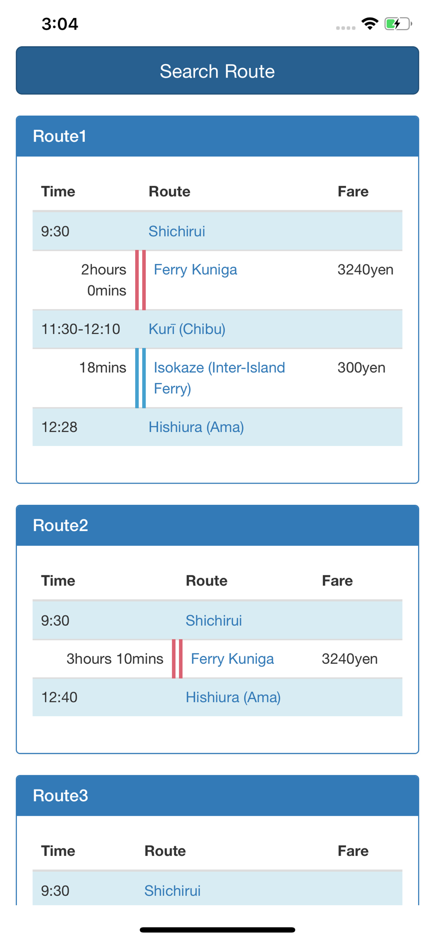Tap the home indicator bar
The image size is (435, 941).
click(x=217, y=929)
